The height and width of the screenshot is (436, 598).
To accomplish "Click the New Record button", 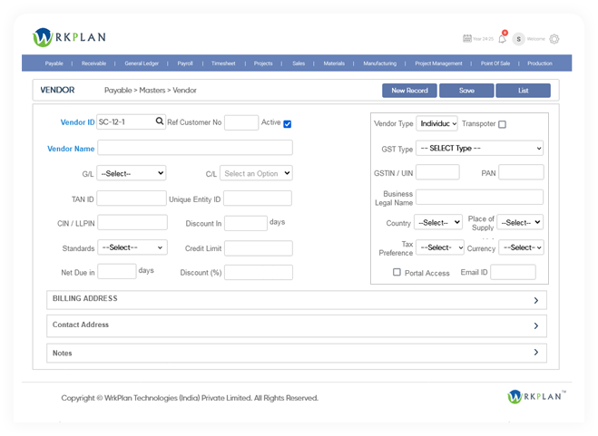I will (409, 91).
